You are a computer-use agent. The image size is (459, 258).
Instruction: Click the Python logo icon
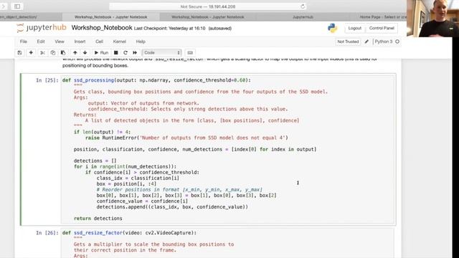(332, 28)
